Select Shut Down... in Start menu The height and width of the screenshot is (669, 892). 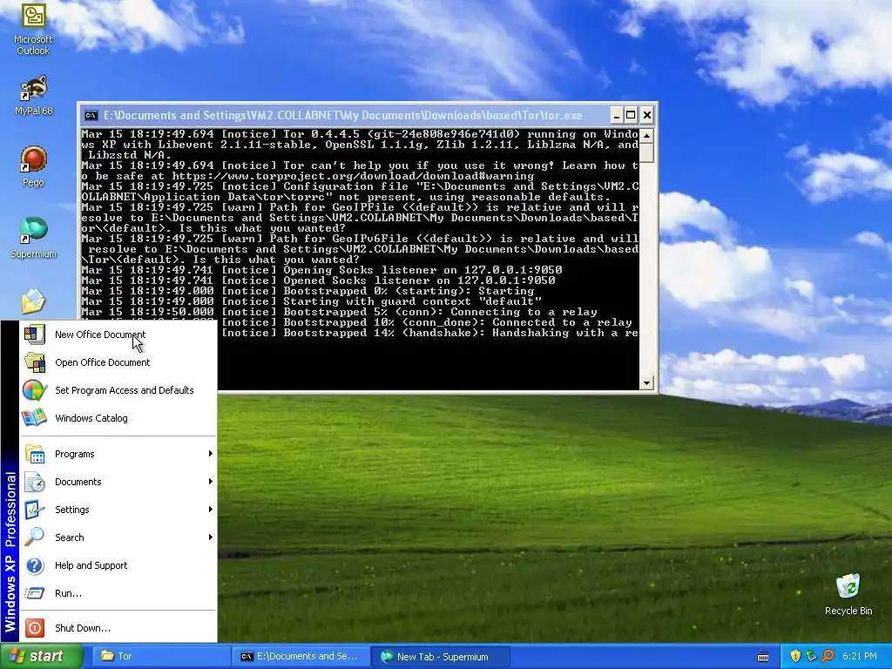(118, 628)
